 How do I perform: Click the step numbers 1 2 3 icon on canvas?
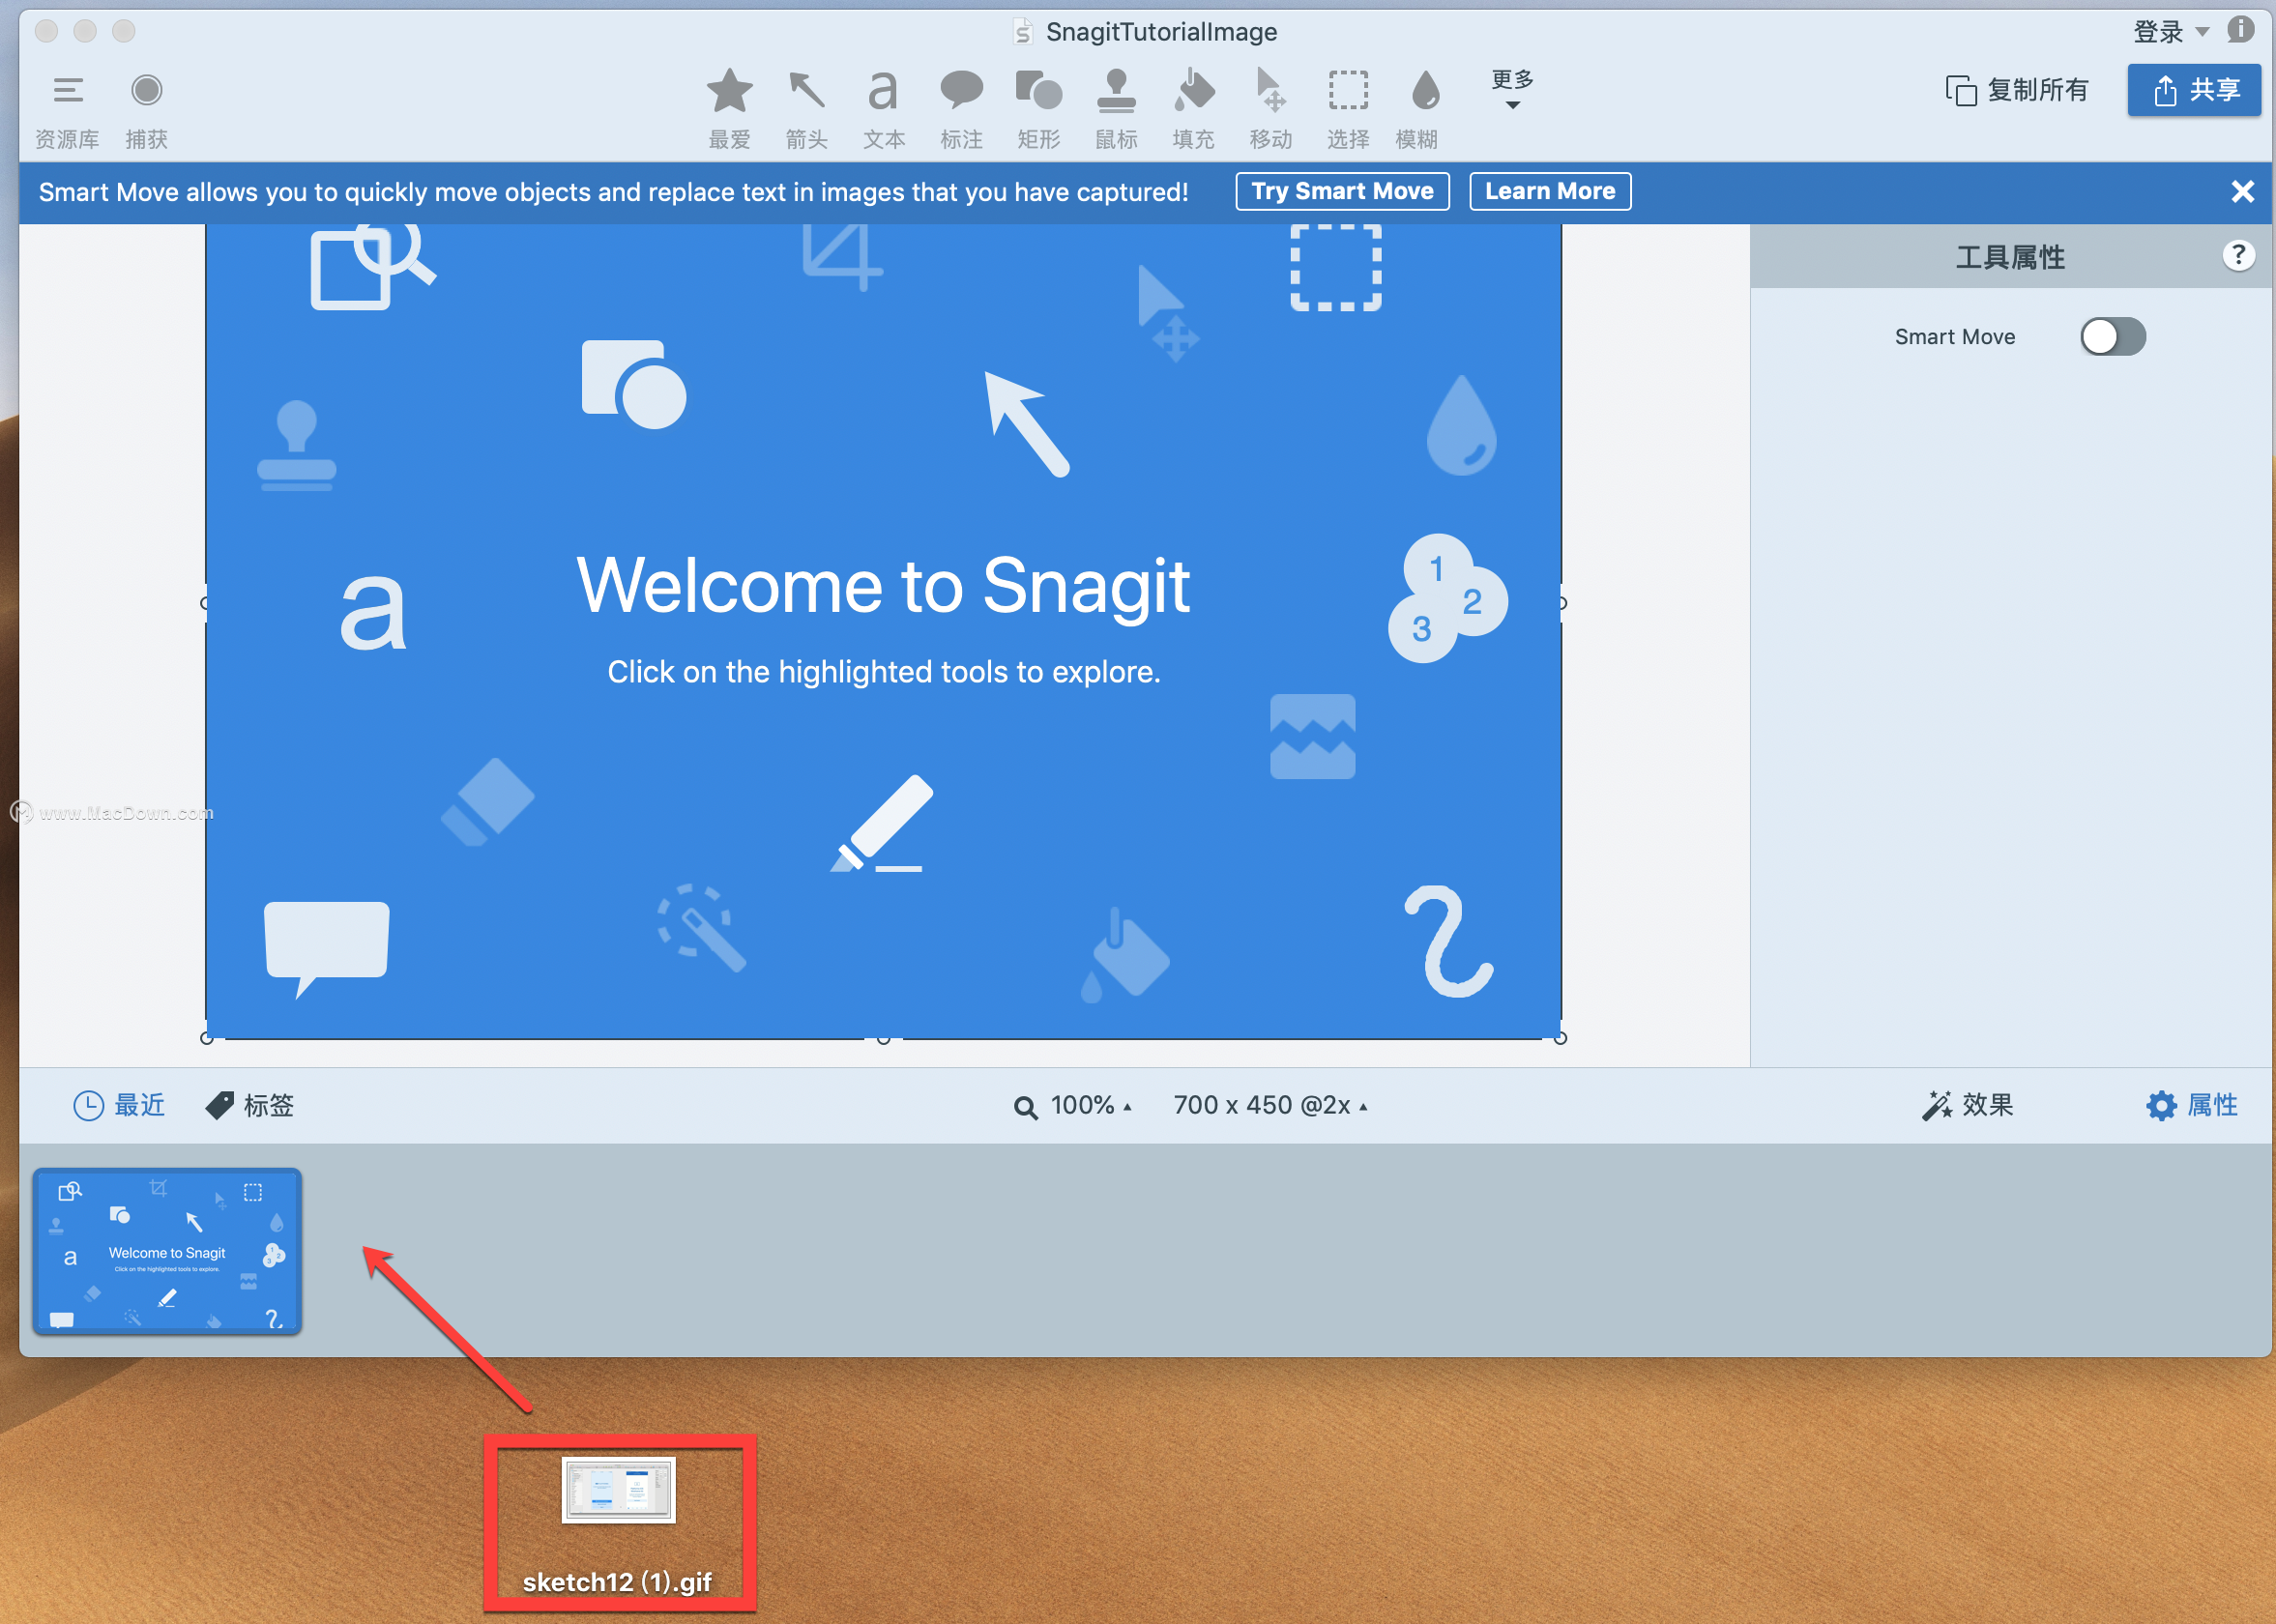pyautogui.click(x=1448, y=598)
